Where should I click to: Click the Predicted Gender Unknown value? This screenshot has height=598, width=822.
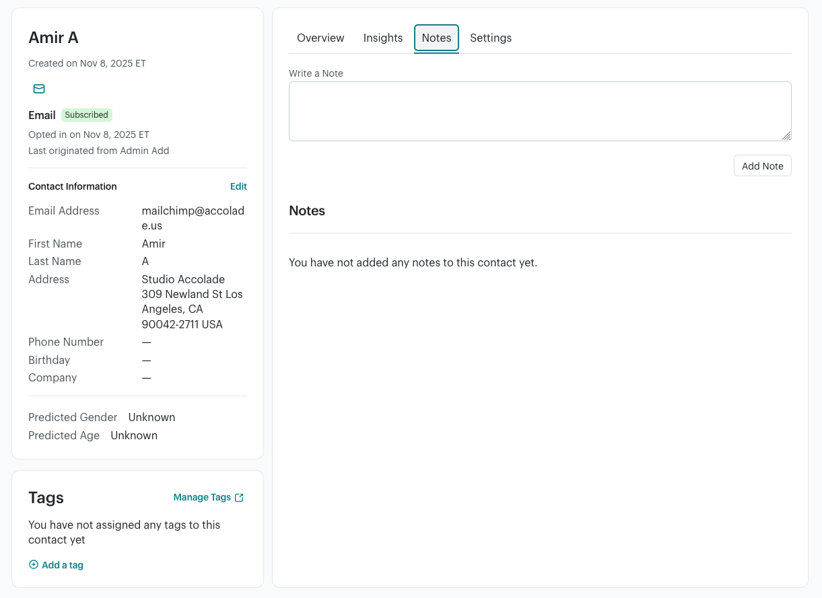pos(151,417)
